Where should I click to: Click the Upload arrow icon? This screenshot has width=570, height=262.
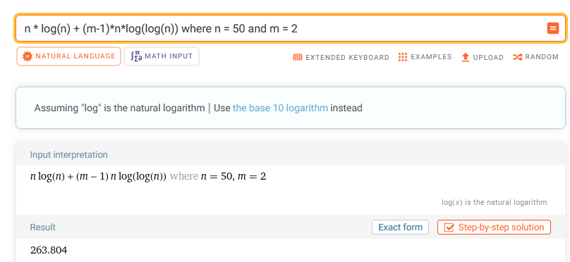coord(466,57)
